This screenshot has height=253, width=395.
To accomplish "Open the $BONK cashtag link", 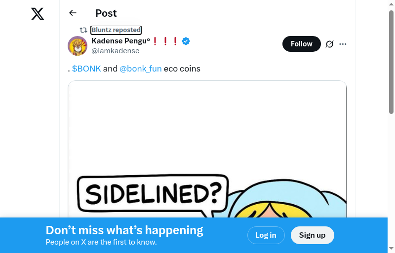I will tap(86, 69).
